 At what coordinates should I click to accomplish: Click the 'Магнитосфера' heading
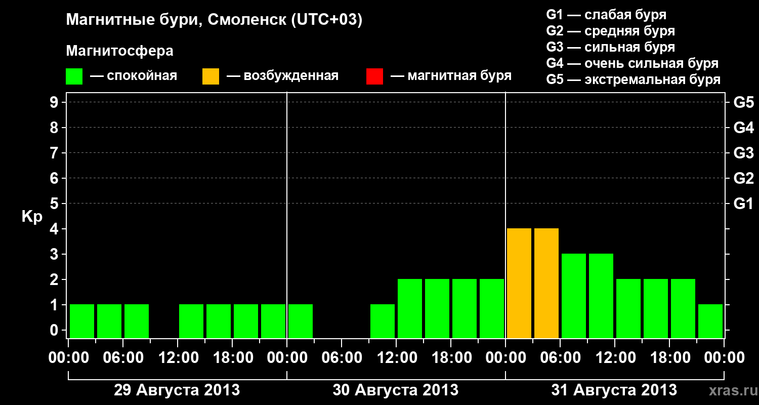coord(119,51)
